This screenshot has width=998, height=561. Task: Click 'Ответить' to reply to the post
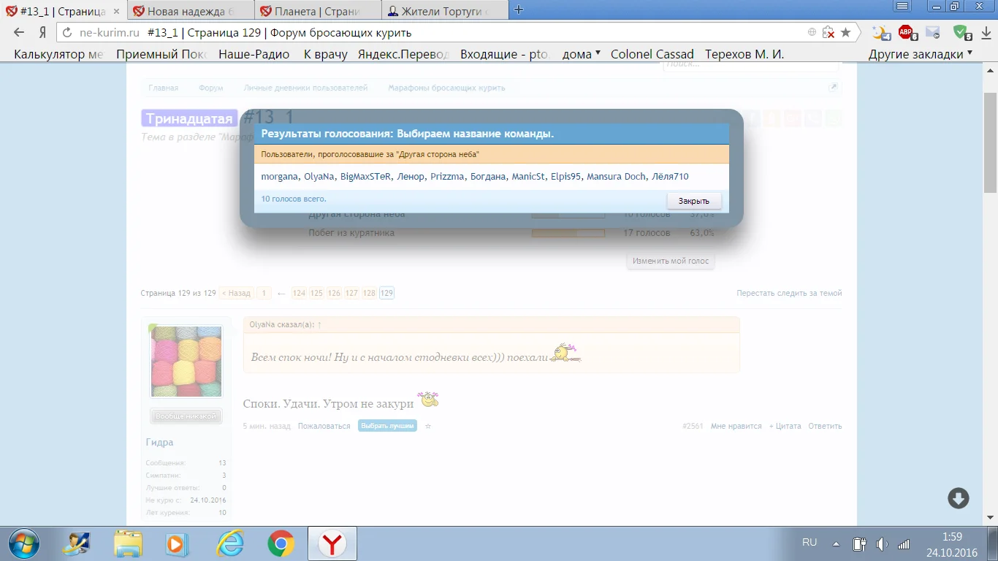coord(825,426)
